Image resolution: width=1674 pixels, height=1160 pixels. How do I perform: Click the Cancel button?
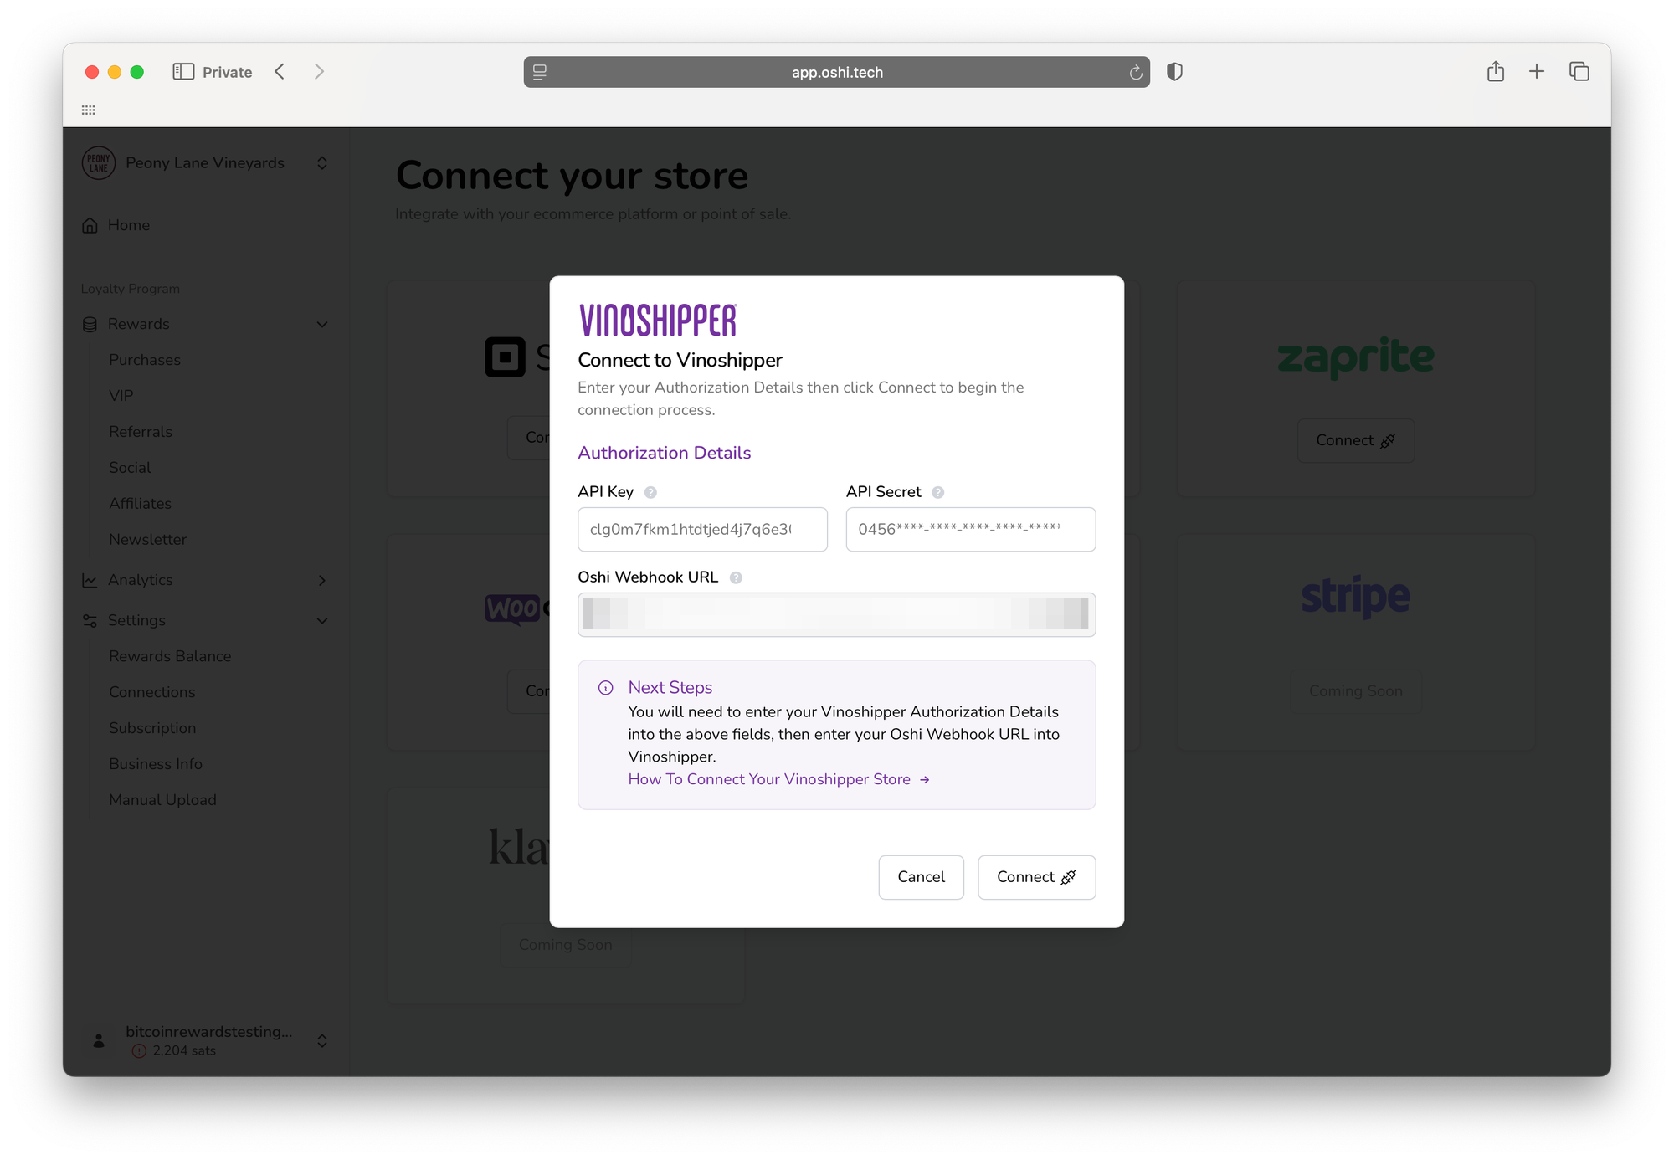[921, 877]
